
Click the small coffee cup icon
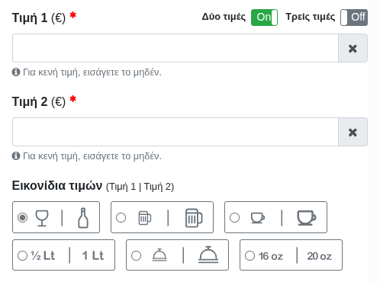(258, 218)
